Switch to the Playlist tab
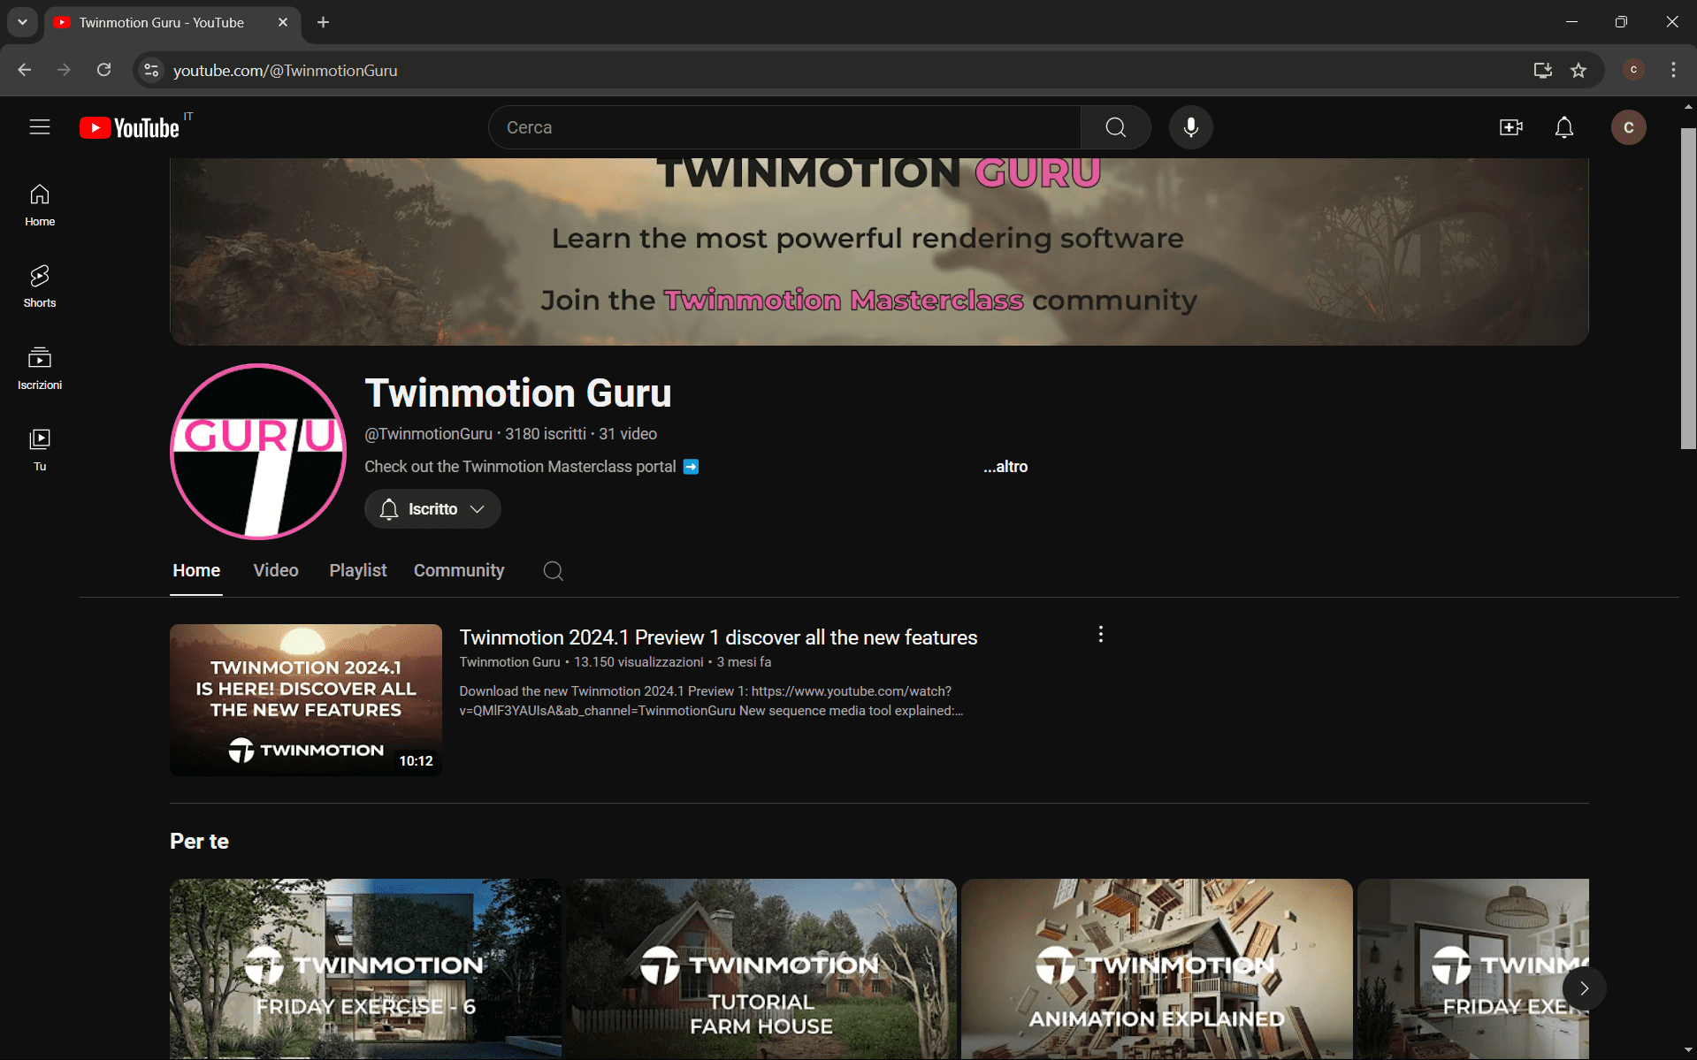 tap(357, 570)
